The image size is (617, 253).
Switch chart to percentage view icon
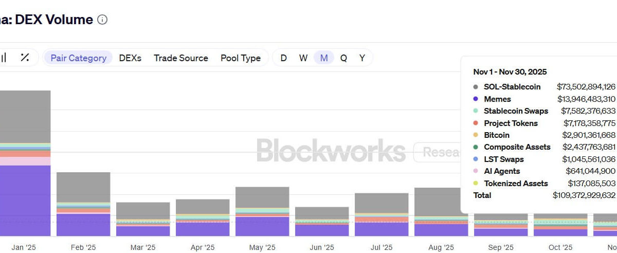coord(24,58)
